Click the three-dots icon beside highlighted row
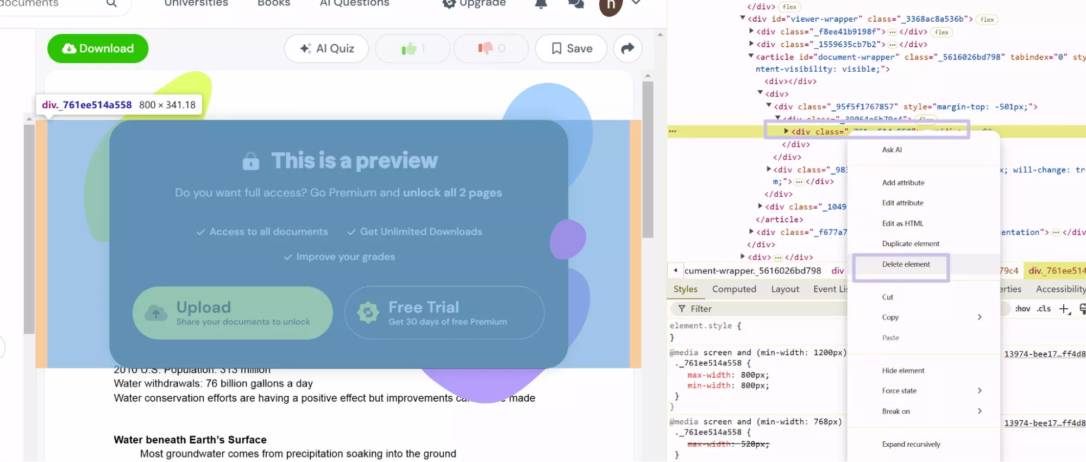The image size is (1086, 462). click(x=673, y=132)
